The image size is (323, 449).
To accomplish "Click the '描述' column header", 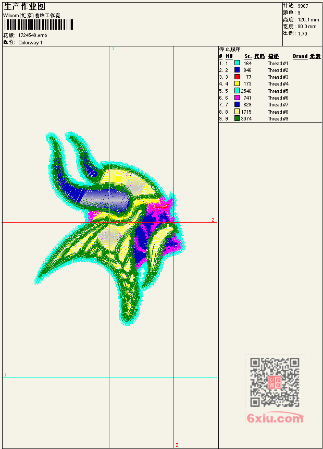I will point(273,56).
